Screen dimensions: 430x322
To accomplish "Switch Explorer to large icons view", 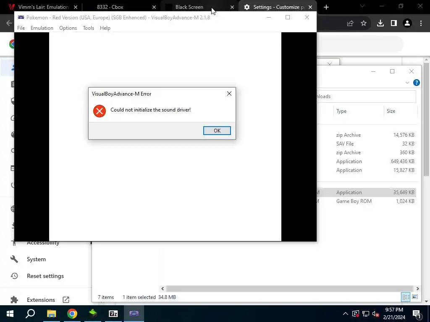I will pyautogui.click(x=415, y=297).
